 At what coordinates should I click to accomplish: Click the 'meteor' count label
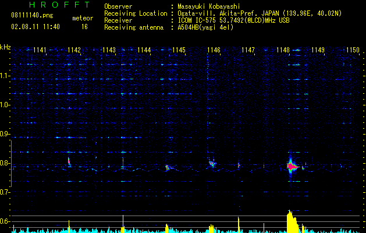[x=83, y=18]
